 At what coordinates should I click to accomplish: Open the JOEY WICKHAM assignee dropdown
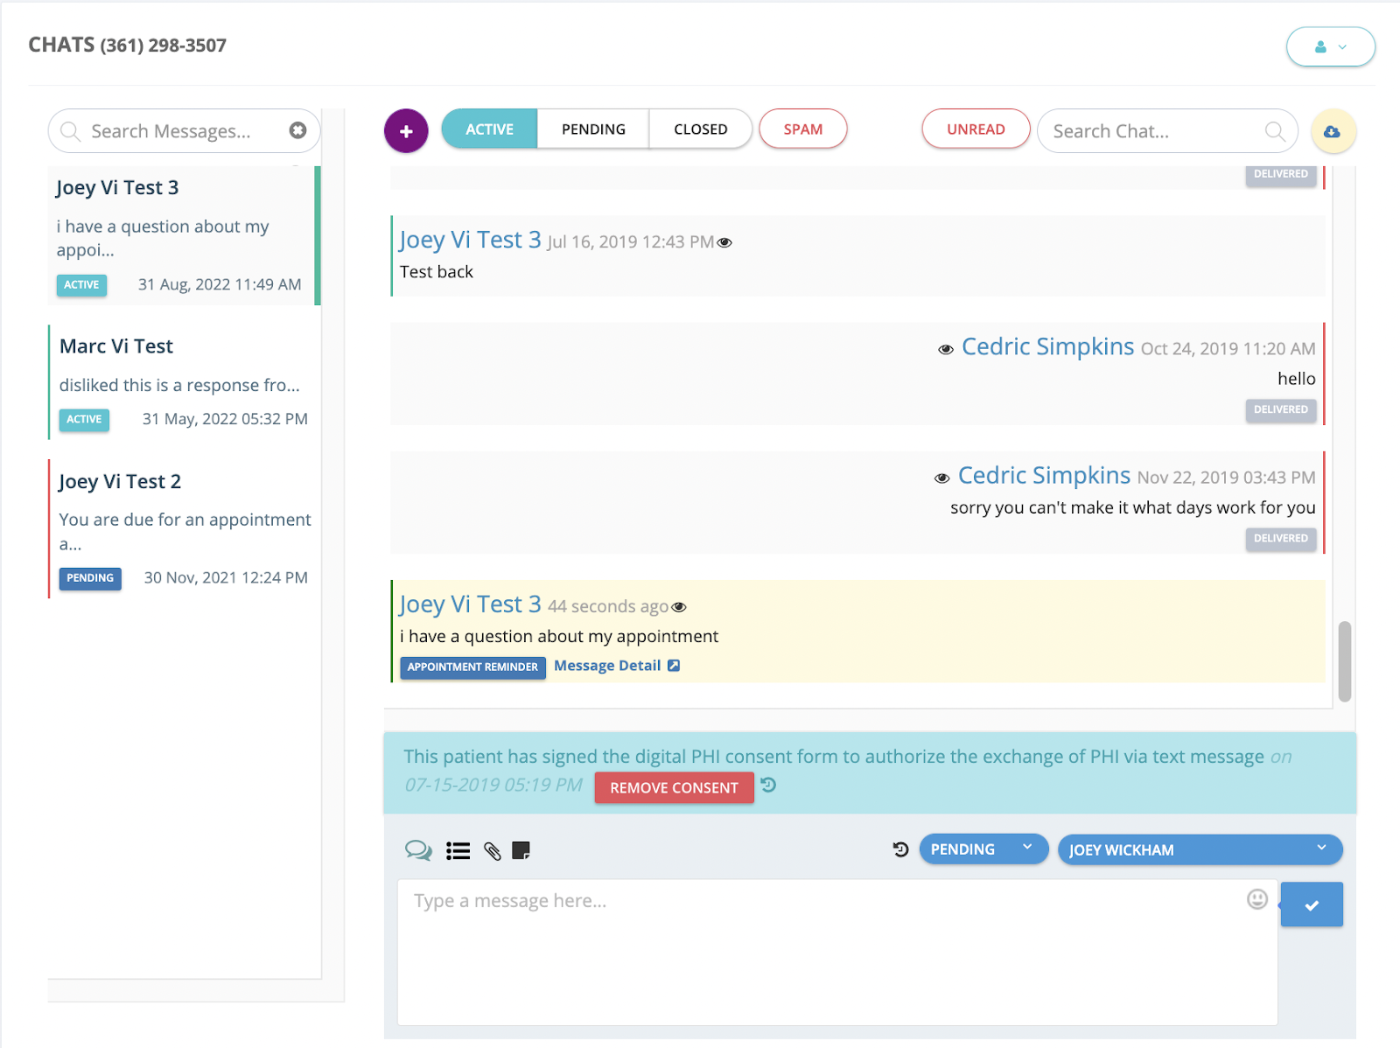[x=1200, y=849]
